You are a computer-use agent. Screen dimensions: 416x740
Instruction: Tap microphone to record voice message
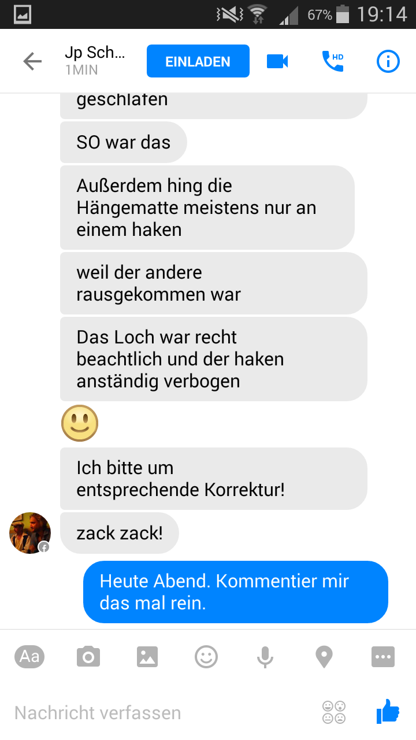(265, 657)
